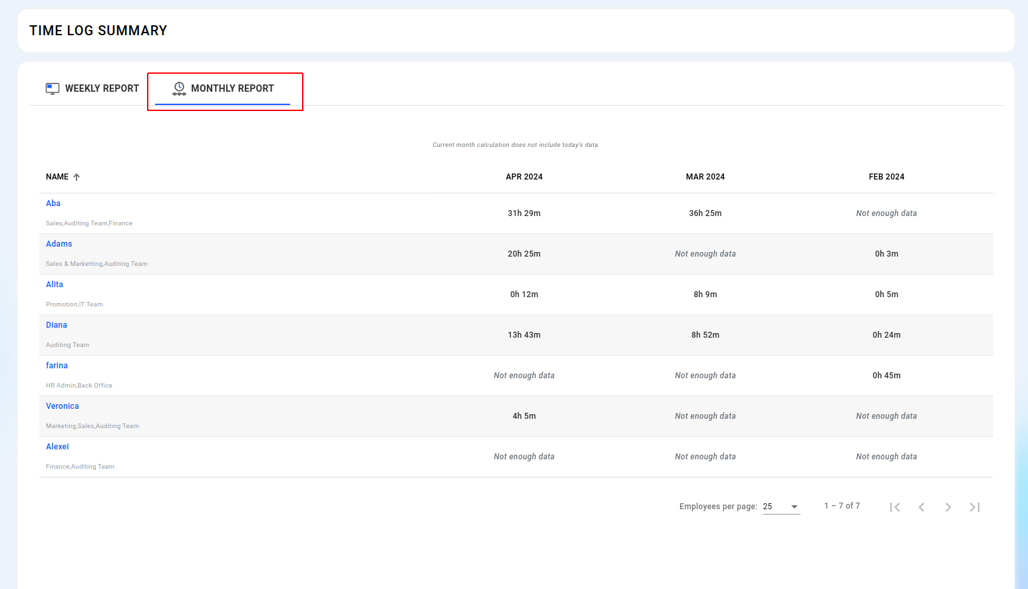The height and width of the screenshot is (589, 1028).
Task: View Diana's time log details
Action: [x=57, y=325]
